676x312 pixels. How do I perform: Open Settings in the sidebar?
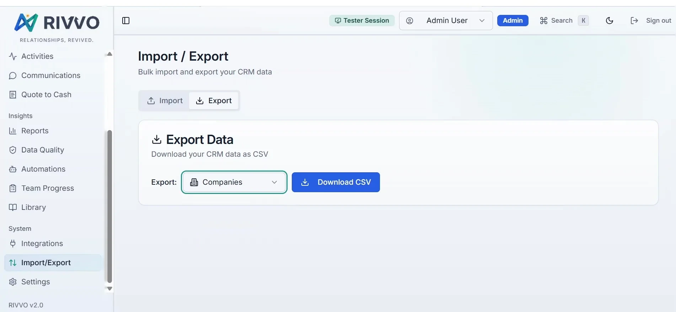53,282
